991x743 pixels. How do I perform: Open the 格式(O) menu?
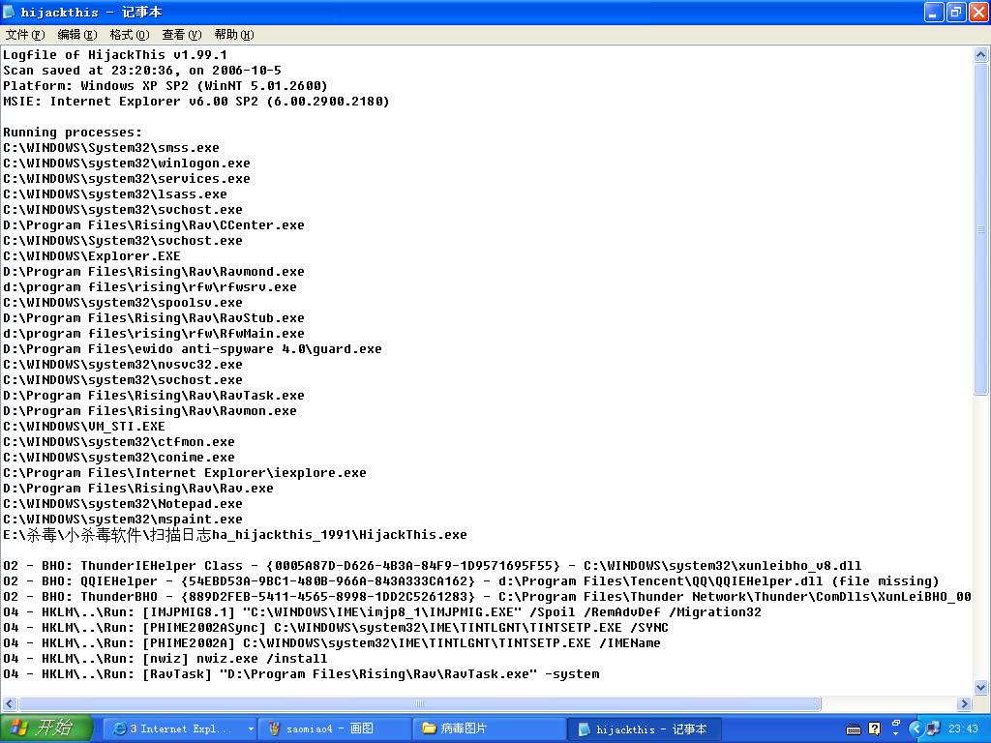coord(129,35)
